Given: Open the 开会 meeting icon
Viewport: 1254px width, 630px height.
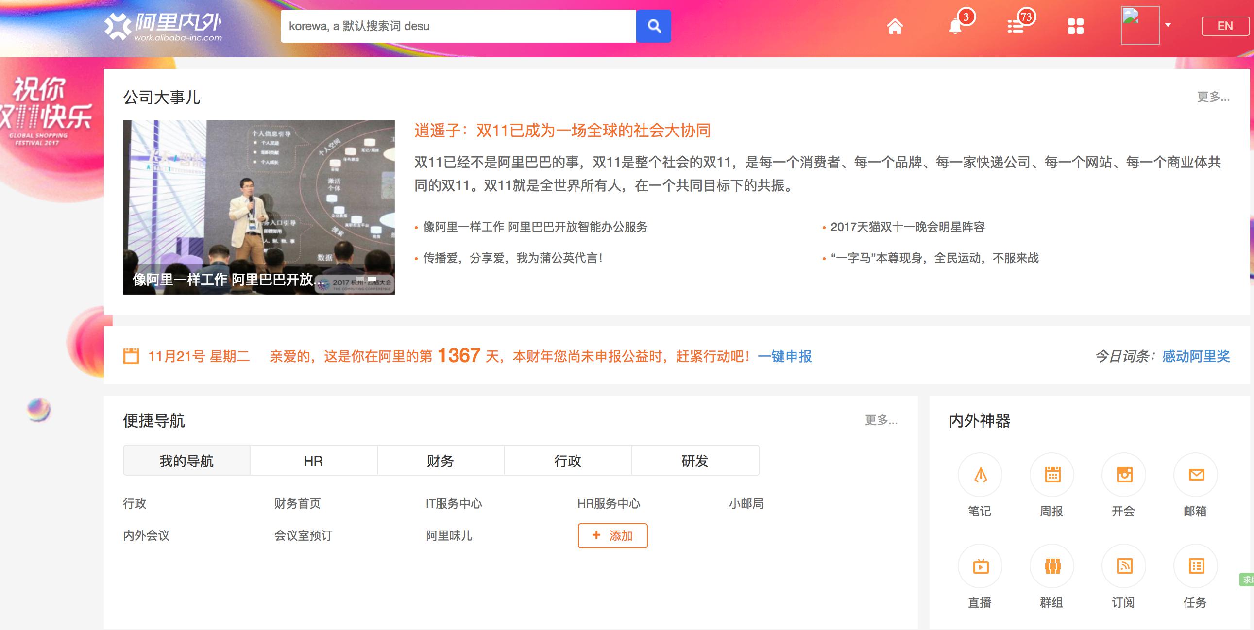Looking at the screenshot, I should [x=1124, y=475].
